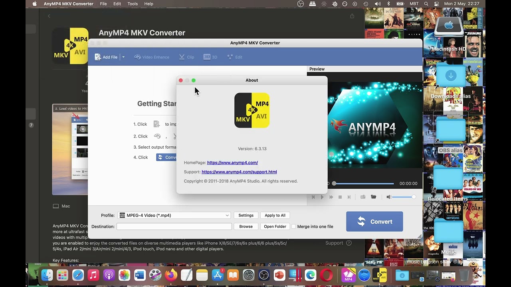Mute the preview speaker icon

[389, 197]
